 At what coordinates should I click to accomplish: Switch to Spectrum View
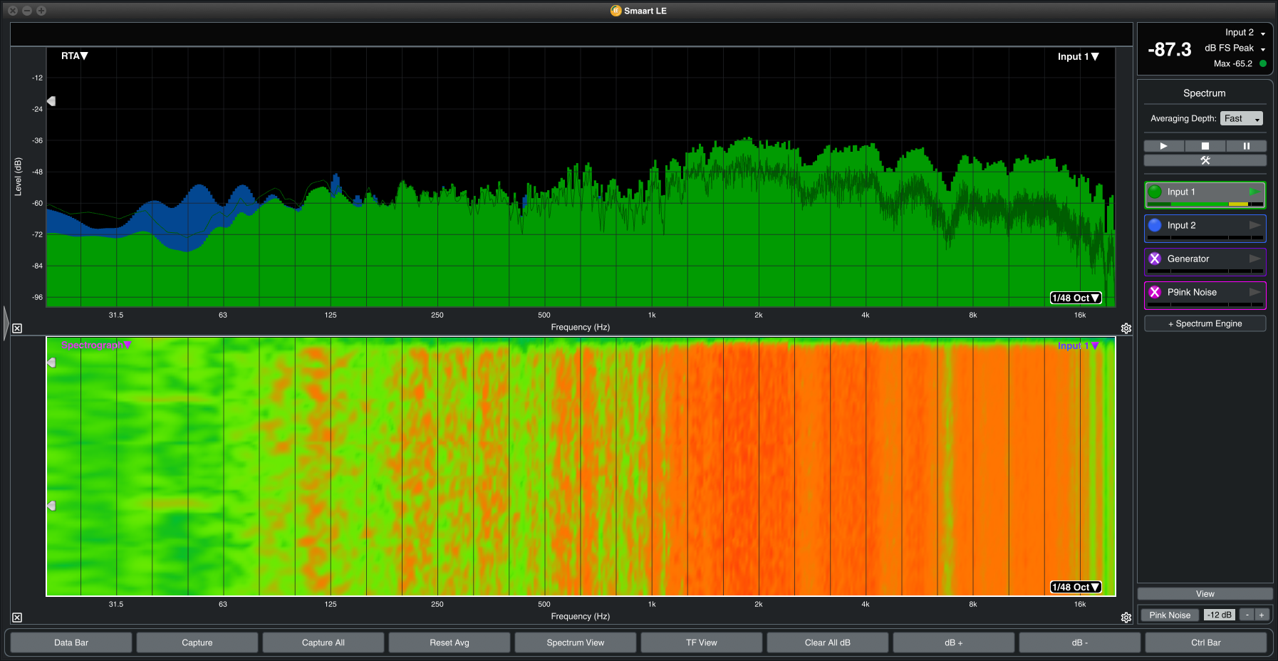pos(576,642)
